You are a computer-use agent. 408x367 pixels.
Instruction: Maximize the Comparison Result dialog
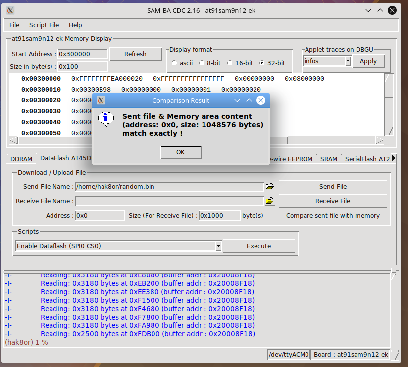pyautogui.click(x=249, y=100)
